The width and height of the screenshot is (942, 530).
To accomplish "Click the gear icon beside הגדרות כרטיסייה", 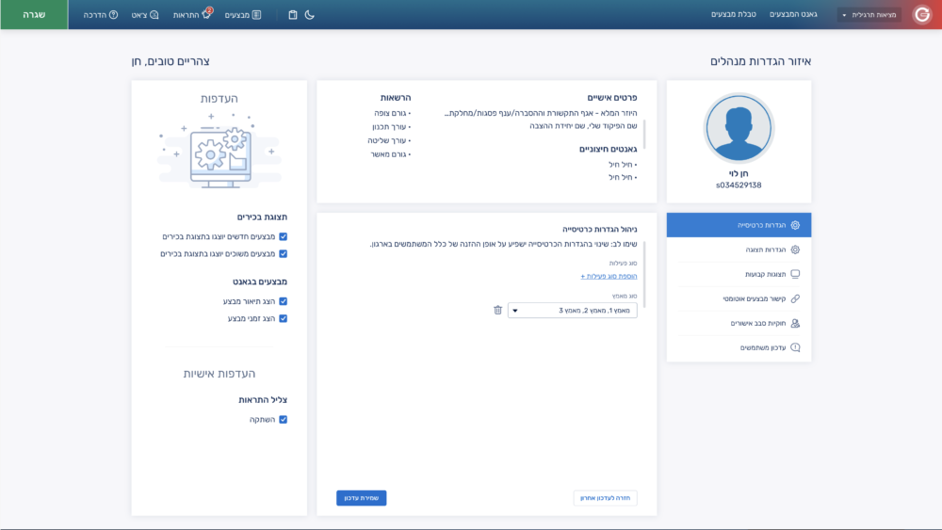I will [795, 225].
